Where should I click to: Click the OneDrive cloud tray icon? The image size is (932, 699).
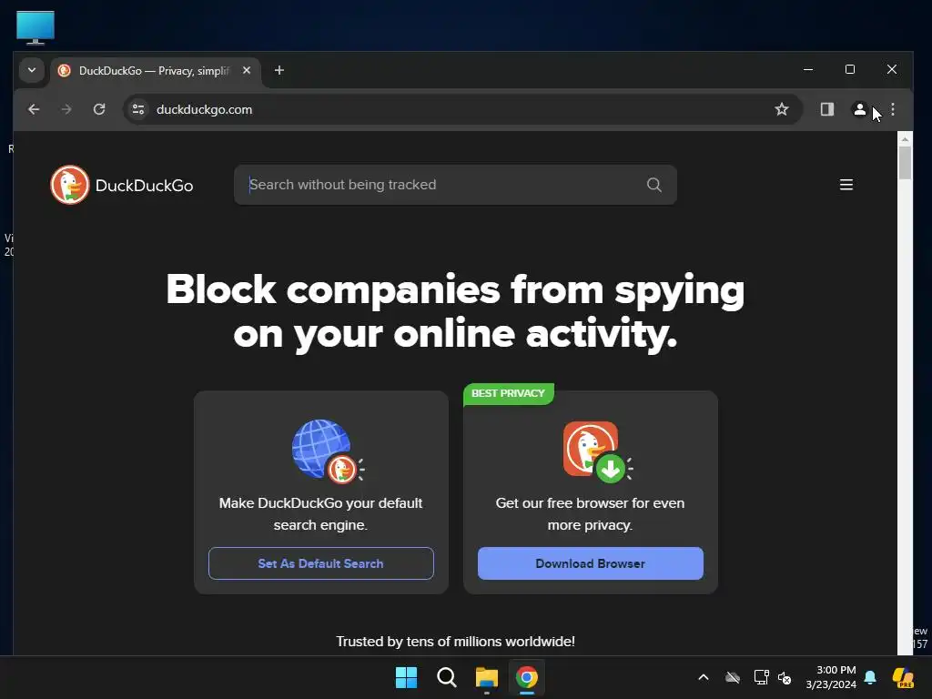733,677
